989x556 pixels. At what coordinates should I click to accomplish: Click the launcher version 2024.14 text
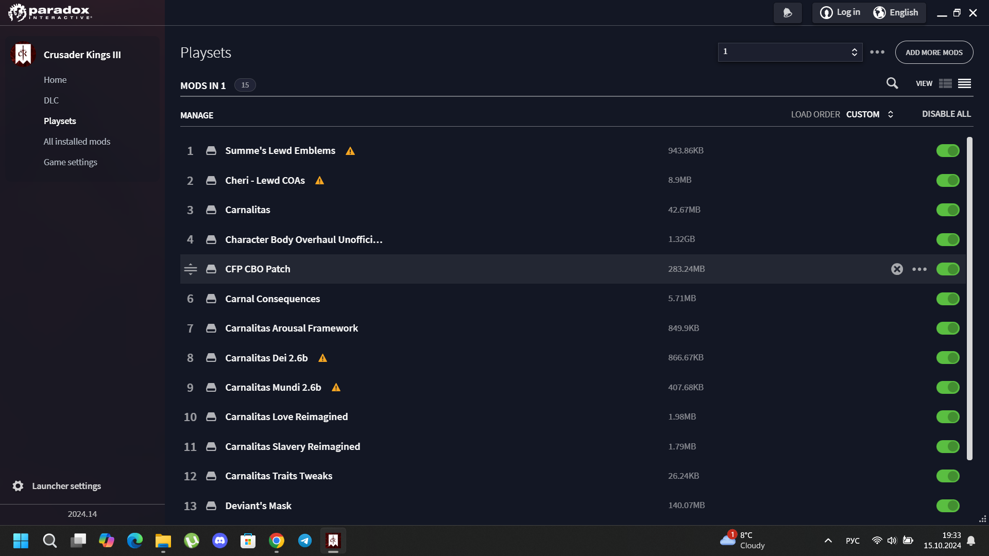82,514
